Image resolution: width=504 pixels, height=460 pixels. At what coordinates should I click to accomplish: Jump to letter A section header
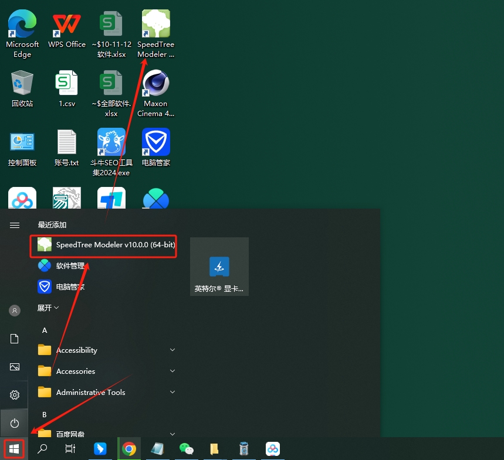click(45, 330)
